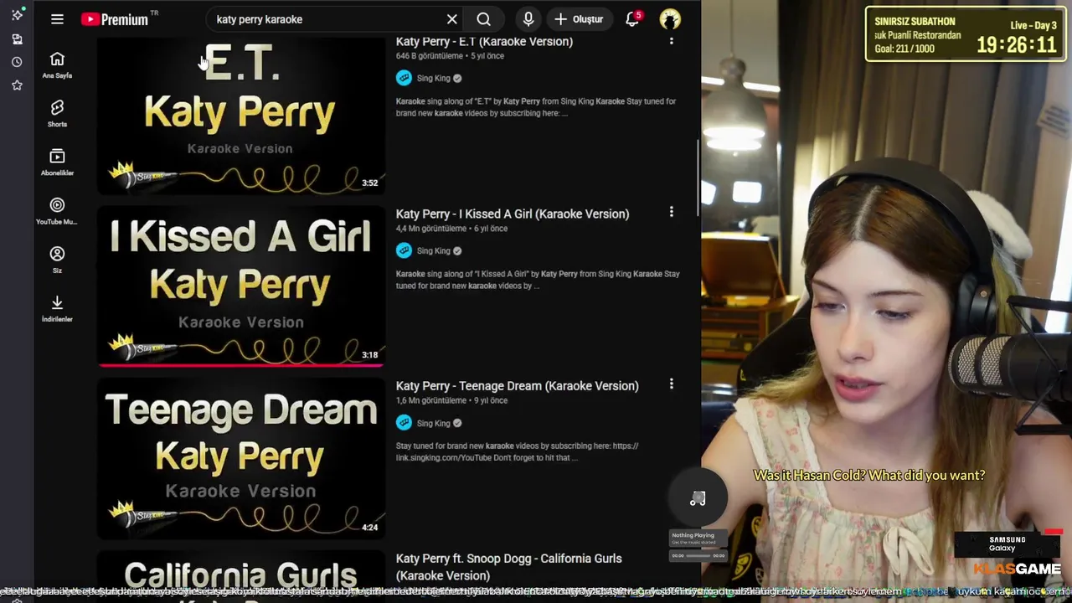The image size is (1072, 603).
Task: Click the browser sidebar history clock icon
Action: 17,62
